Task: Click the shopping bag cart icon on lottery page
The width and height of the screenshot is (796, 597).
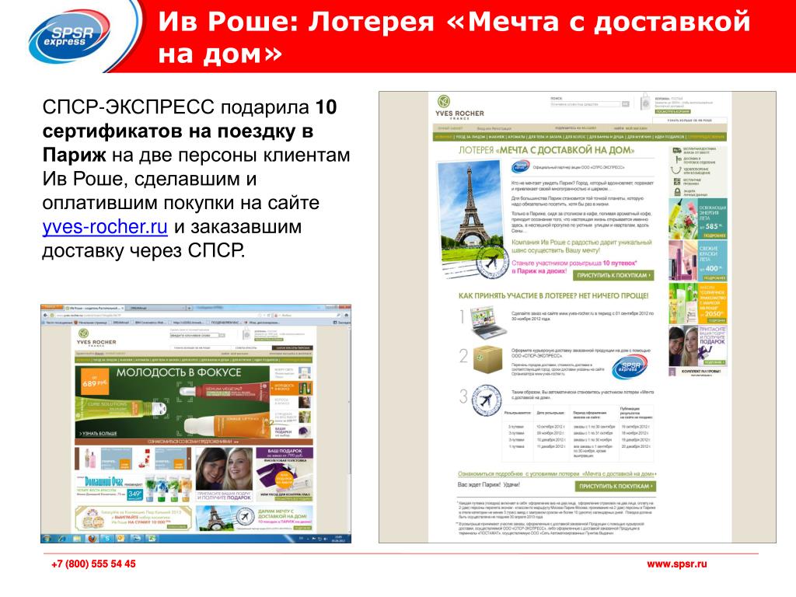Action: (x=645, y=102)
